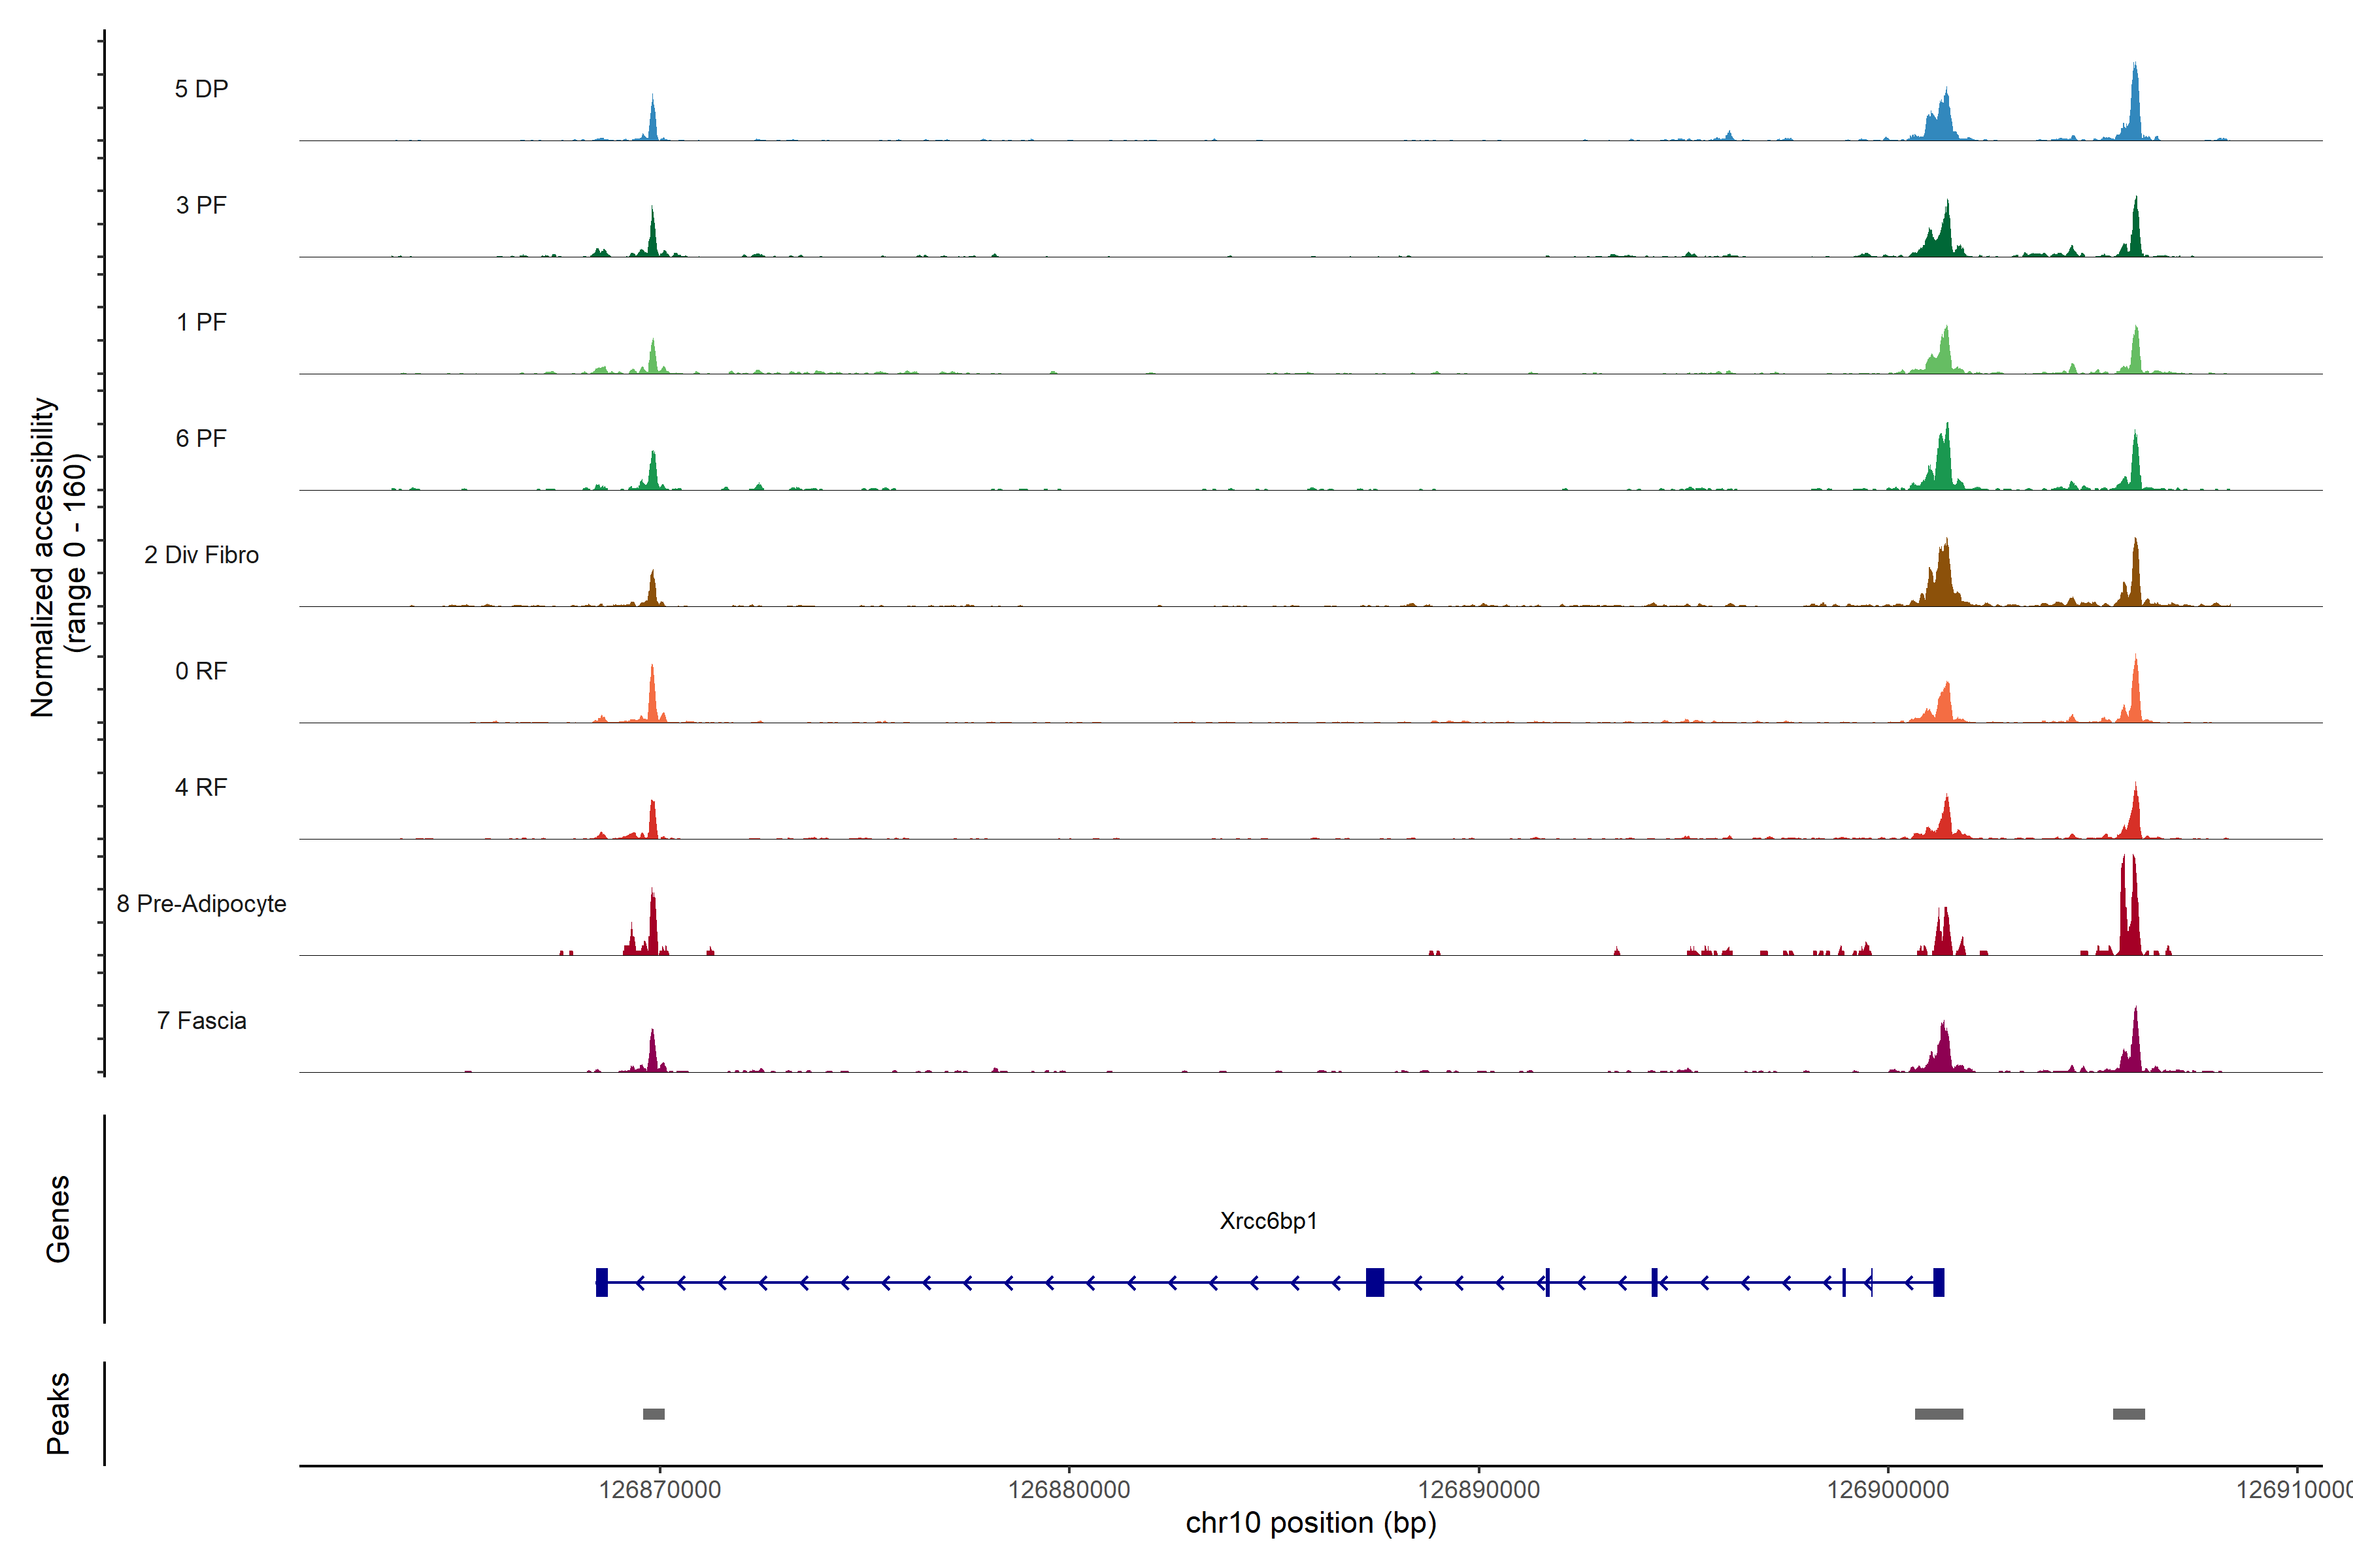Screen dimensions: 2353x1568
Task: Click the leftmost gray peak bar
Action: point(653,1414)
